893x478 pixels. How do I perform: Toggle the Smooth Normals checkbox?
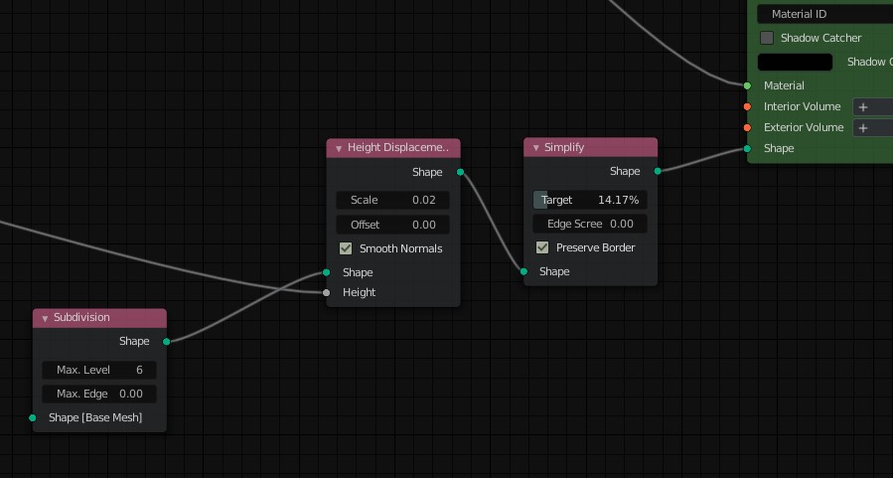point(346,248)
